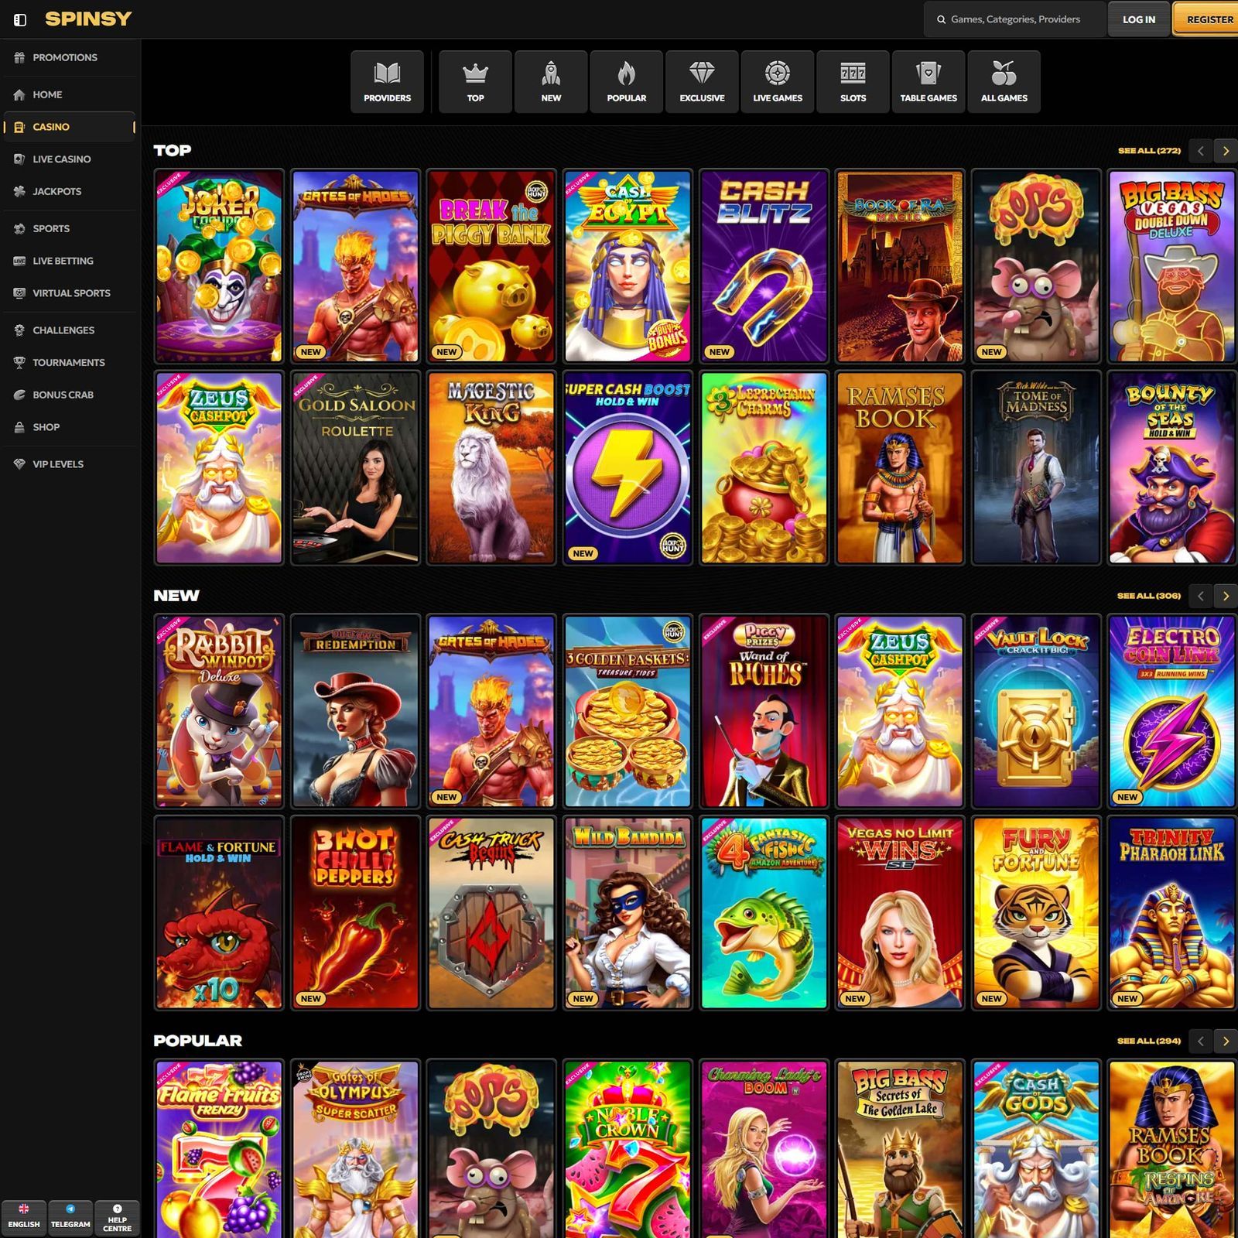Open Shop in the sidebar
This screenshot has height=1238, width=1238.
click(70, 427)
